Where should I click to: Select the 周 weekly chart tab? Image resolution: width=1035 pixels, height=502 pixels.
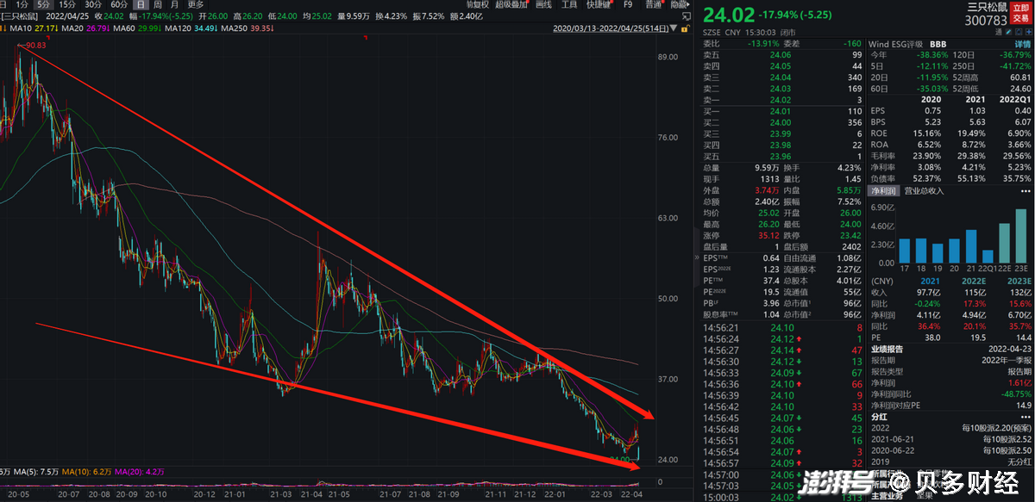(158, 4)
